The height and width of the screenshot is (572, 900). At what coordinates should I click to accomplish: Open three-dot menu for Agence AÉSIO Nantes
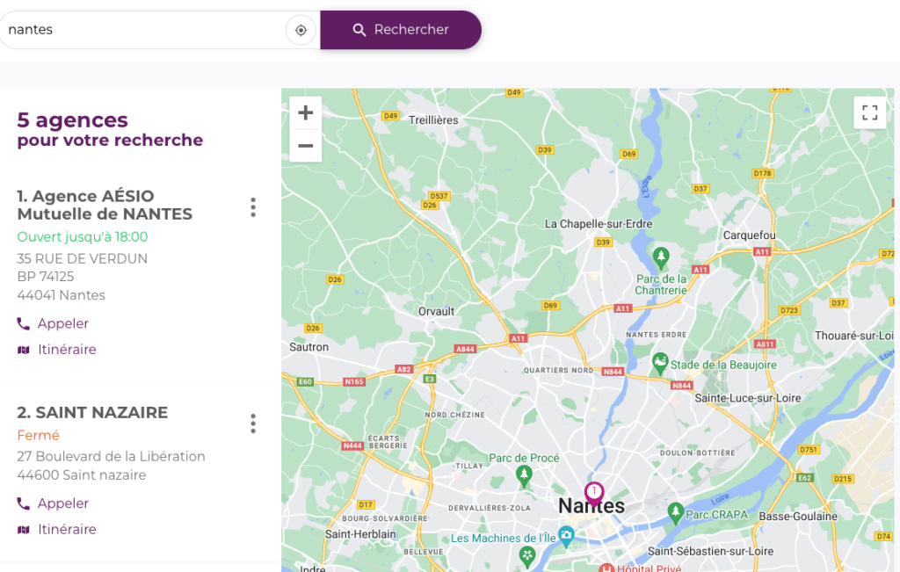tap(253, 207)
